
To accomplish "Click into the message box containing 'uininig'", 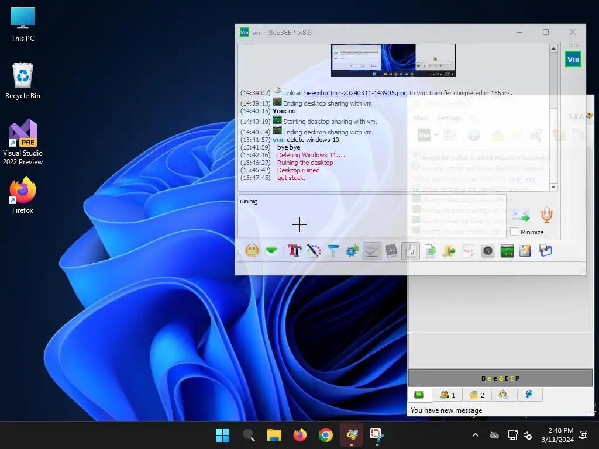I will [371, 216].
